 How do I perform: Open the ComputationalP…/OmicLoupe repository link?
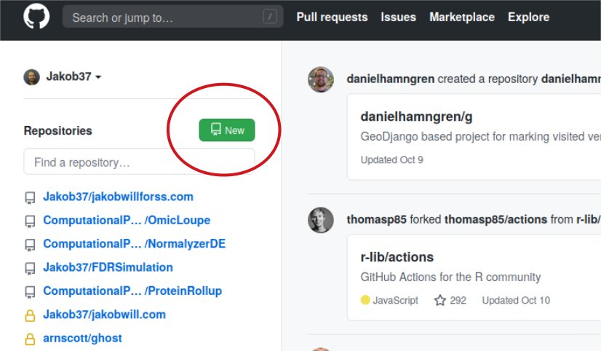pos(127,220)
